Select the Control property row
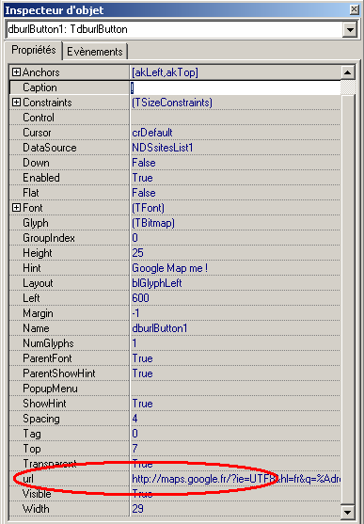Image resolution: width=364 pixels, height=524 pixels. point(175,118)
